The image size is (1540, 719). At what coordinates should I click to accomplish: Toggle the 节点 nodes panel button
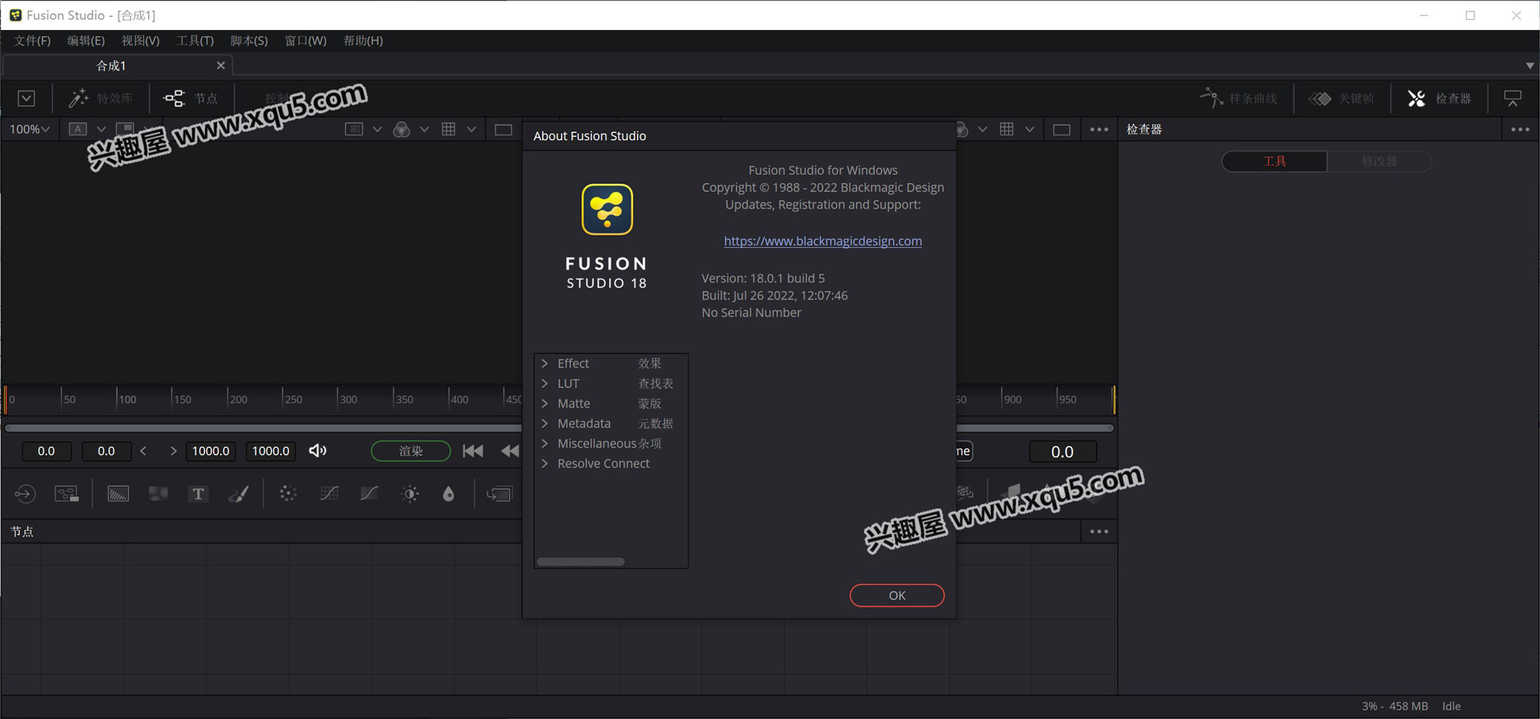coord(191,99)
